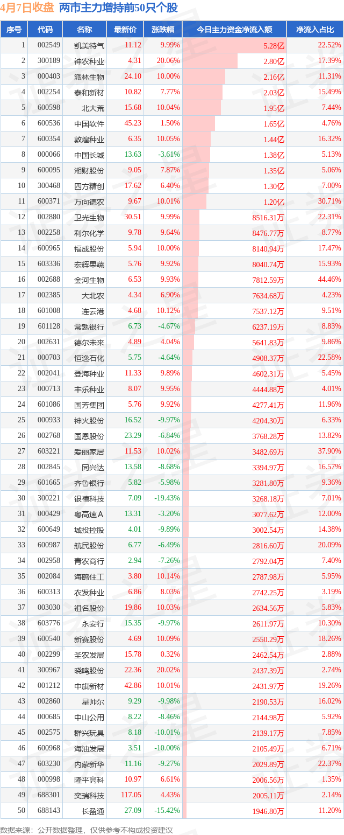Select stock name 卫光生物

click(89, 218)
